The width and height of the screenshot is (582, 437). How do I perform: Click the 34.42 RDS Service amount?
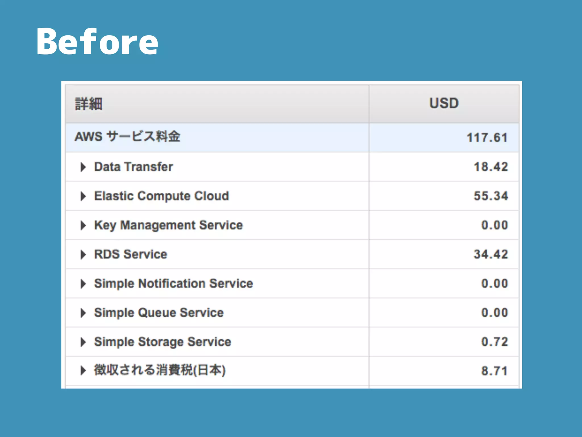[491, 255]
